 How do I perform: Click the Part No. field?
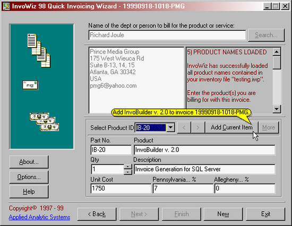click(x=111, y=150)
